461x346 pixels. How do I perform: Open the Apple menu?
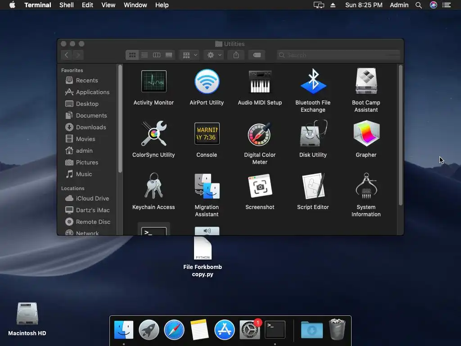click(12, 5)
